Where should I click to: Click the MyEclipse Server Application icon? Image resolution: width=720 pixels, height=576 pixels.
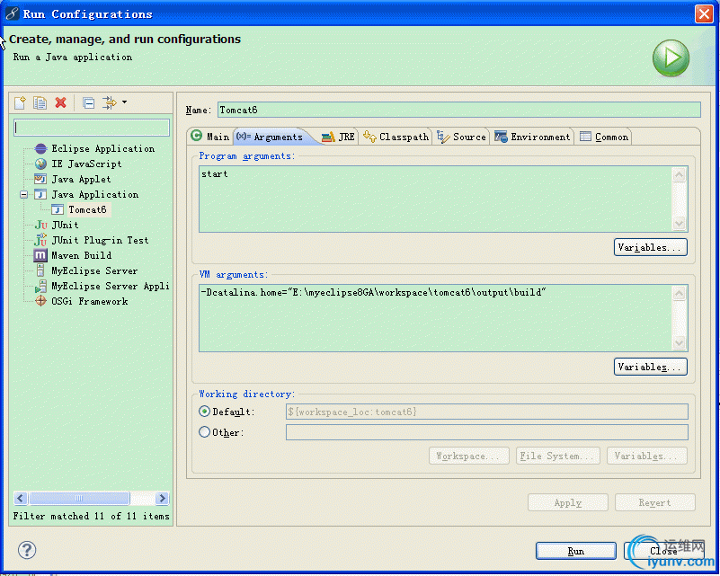pos(40,287)
